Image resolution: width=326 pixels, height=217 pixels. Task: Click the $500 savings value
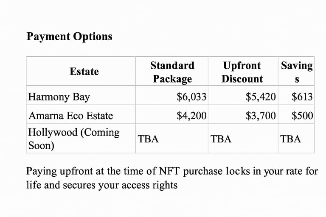[302, 115]
